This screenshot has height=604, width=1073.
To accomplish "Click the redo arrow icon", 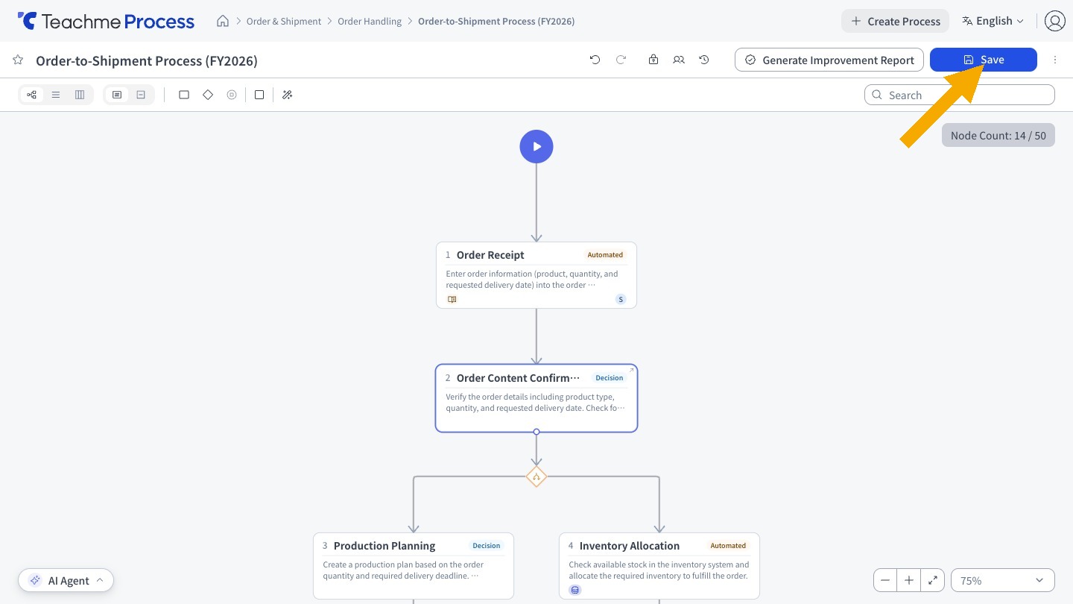I will [x=621, y=60].
